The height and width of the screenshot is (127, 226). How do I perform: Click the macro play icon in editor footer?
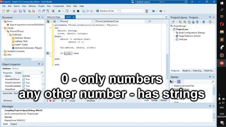click(47, 101)
